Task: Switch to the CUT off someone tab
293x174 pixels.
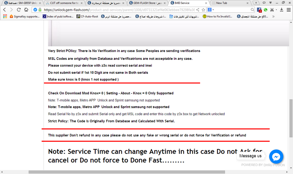Action: pos(64,3)
